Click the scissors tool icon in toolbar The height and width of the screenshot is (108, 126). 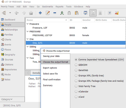click(117, 13)
